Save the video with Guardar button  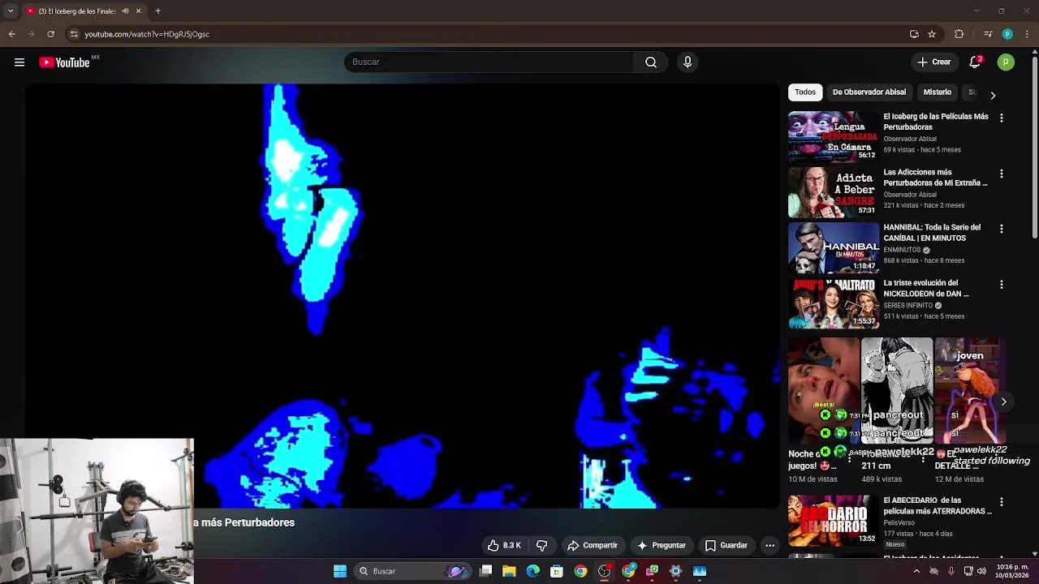point(726,546)
